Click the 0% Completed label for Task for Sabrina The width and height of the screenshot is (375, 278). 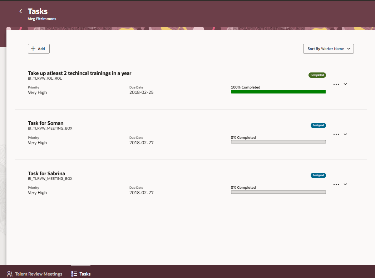pyautogui.click(x=243, y=187)
